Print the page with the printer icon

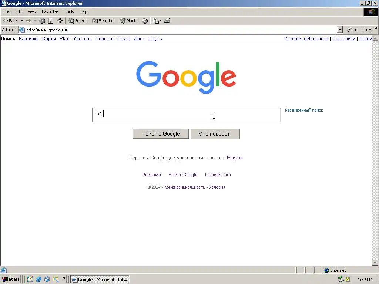pos(167,21)
